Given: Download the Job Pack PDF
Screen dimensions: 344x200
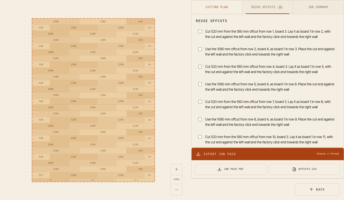Looking at the screenshot, I should point(231,169).
